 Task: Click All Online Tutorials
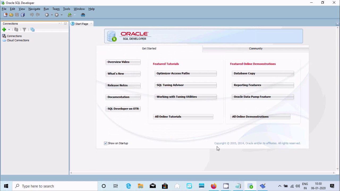coord(183,116)
